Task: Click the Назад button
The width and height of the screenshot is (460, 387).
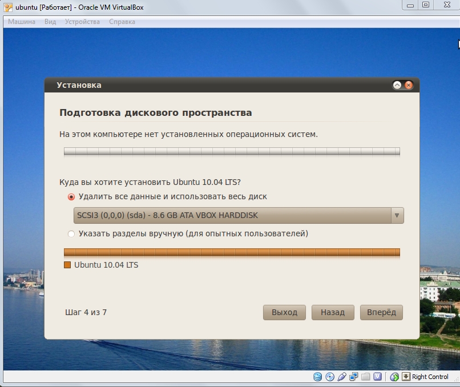Action: point(333,312)
